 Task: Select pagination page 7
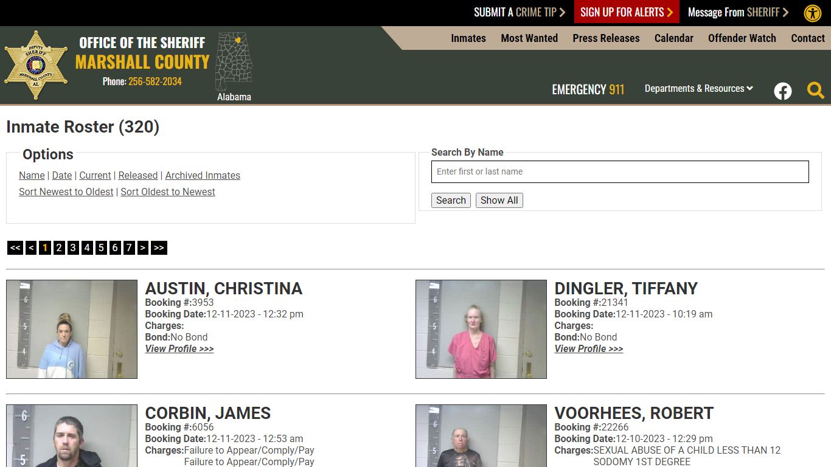[x=129, y=247]
